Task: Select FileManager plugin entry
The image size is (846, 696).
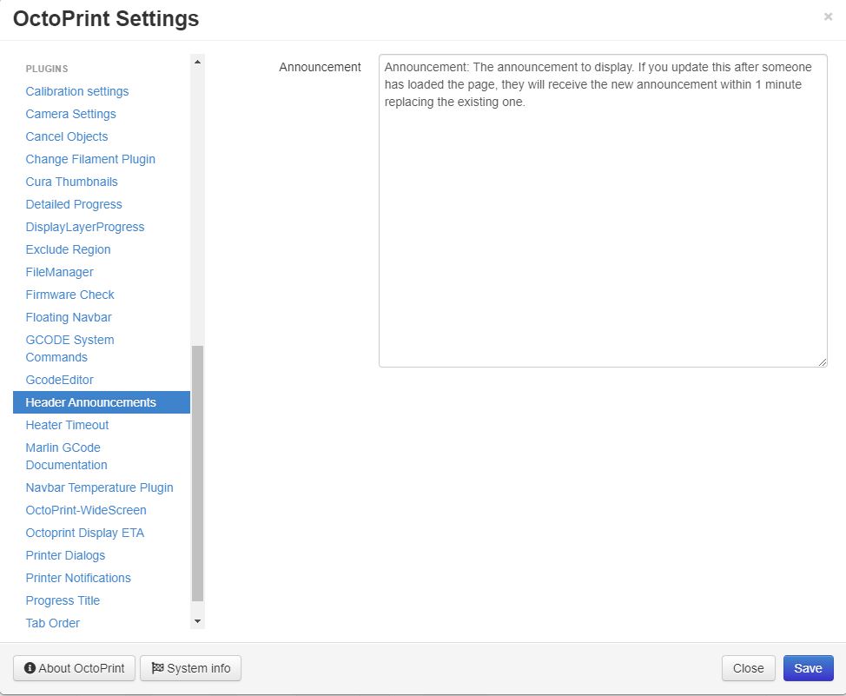Action: (x=59, y=273)
